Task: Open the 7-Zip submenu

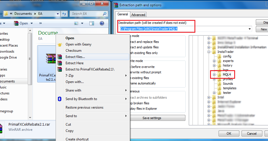Action: (93, 75)
